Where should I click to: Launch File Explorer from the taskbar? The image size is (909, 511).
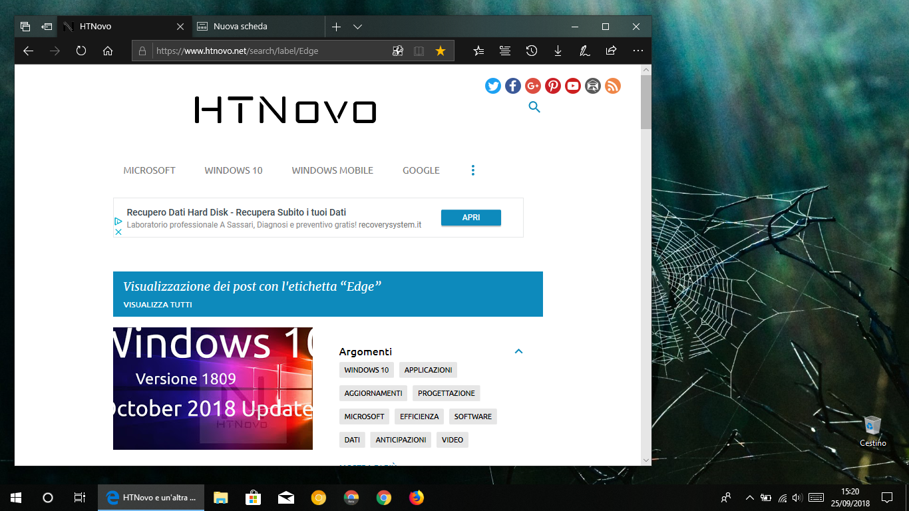pyautogui.click(x=220, y=498)
